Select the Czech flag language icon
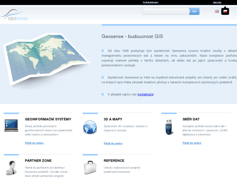 click(225, 11)
